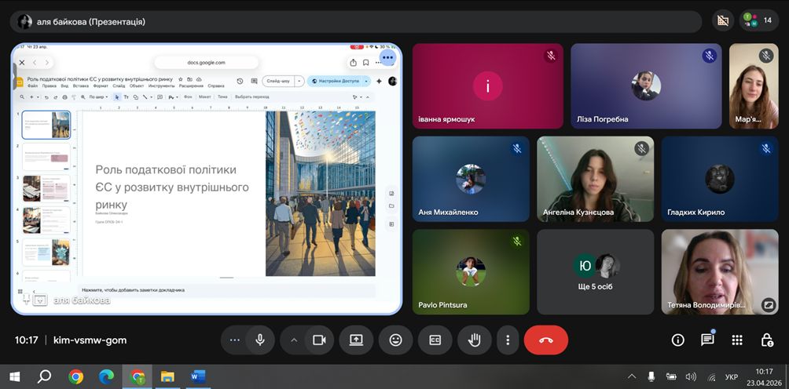Open the chat panel icon
Image resolution: width=789 pixels, height=389 pixels.
707,340
